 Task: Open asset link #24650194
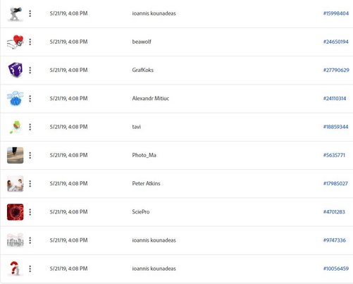click(x=336, y=42)
